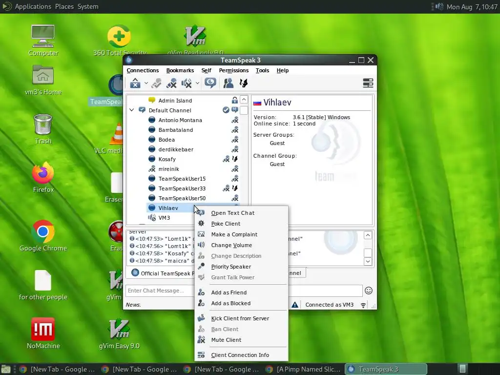Select user Bambataland in channel tree
500x375 pixels.
(x=176, y=130)
